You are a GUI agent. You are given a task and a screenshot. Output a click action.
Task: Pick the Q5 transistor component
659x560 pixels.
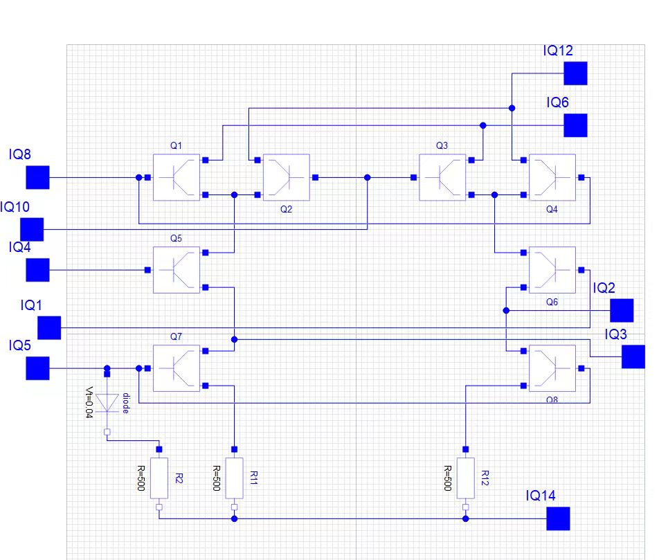pyautogui.click(x=176, y=270)
